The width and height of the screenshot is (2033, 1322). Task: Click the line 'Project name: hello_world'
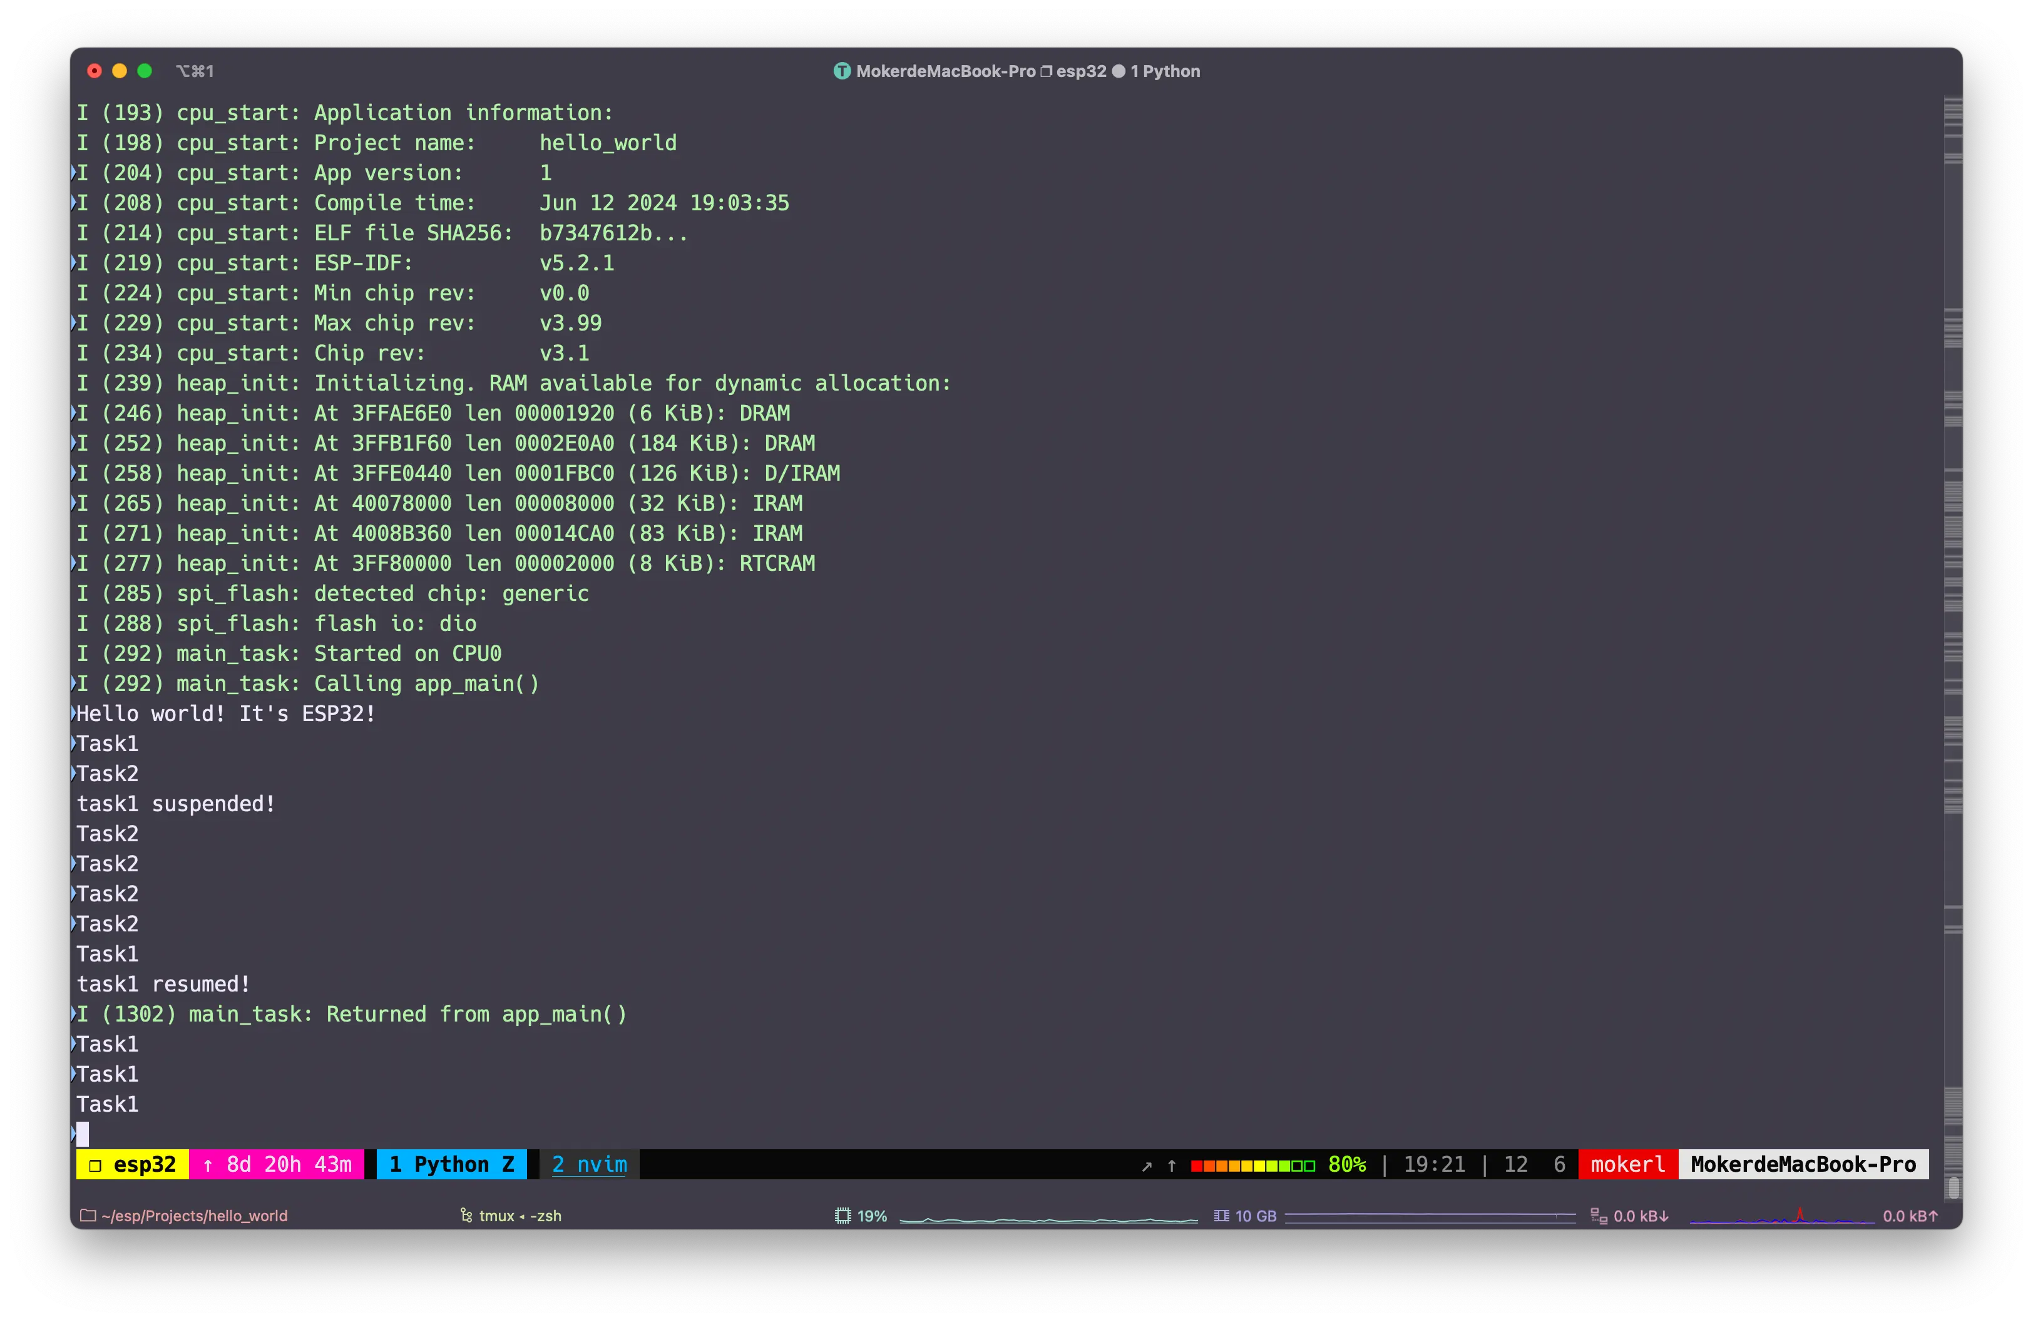point(377,143)
